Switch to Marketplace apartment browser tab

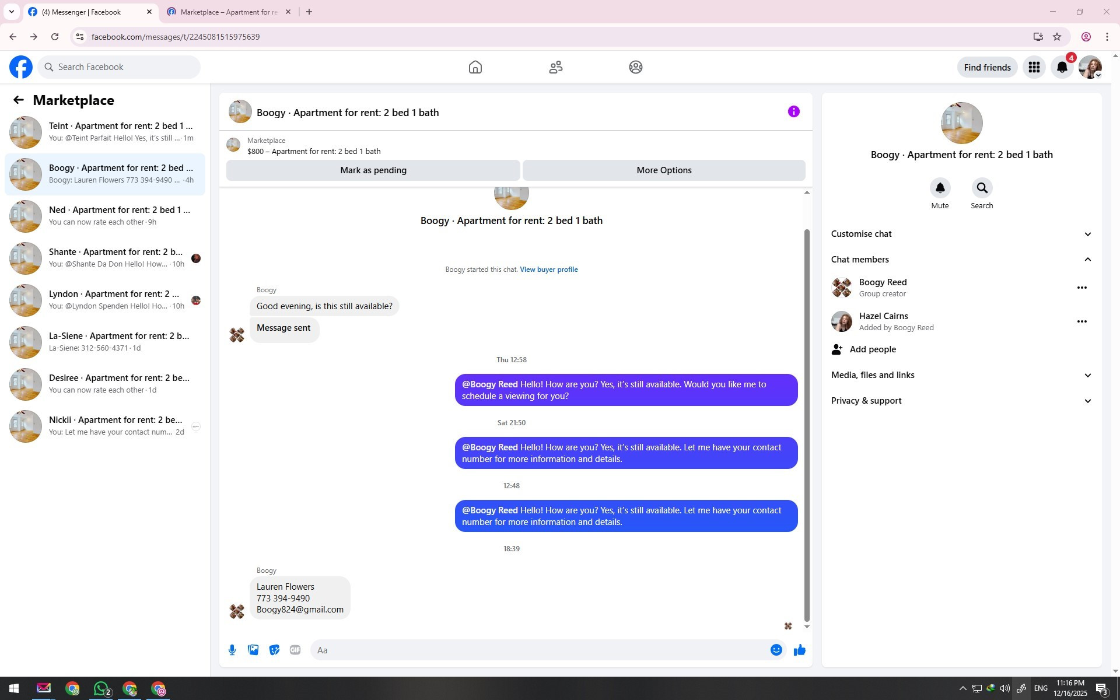pos(229,12)
